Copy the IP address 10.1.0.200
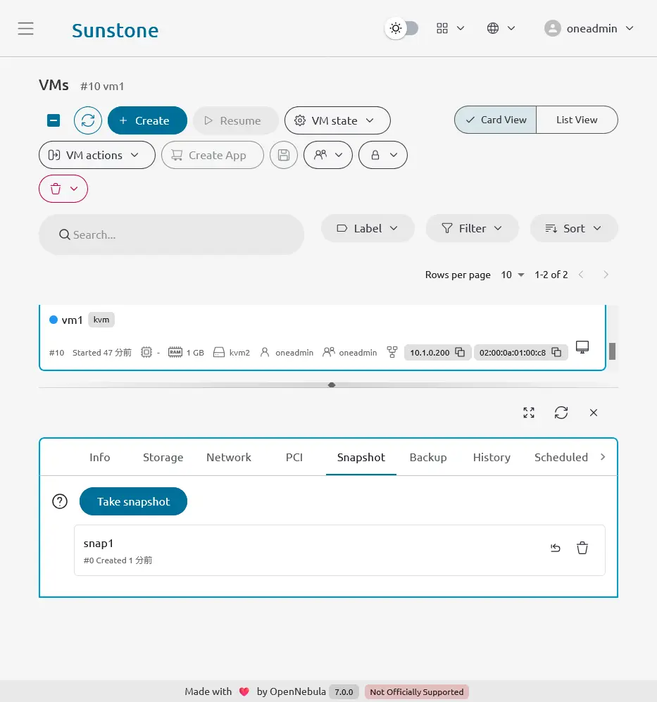Screen dimensions: 657x702 click(x=460, y=352)
